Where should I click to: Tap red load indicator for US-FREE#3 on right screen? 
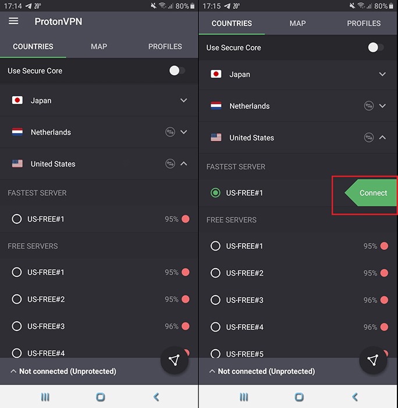pyautogui.click(x=383, y=300)
